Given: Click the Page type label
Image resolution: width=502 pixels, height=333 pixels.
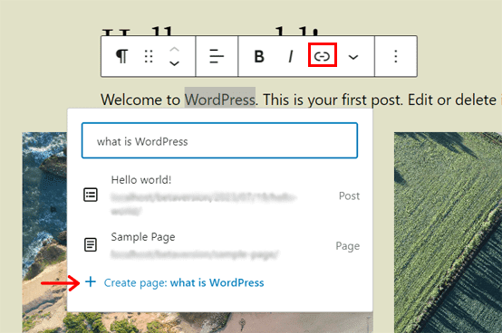Looking at the screenshot, I should coord(347,246).
